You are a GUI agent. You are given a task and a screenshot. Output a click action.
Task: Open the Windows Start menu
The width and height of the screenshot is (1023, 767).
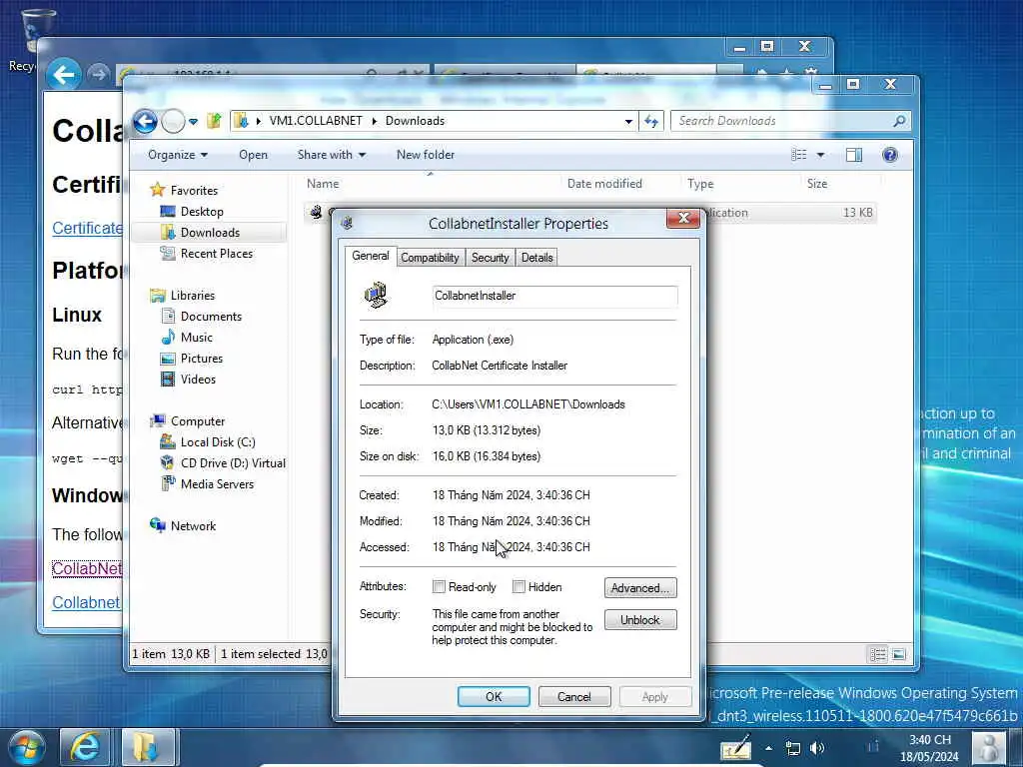pos(26,747)
